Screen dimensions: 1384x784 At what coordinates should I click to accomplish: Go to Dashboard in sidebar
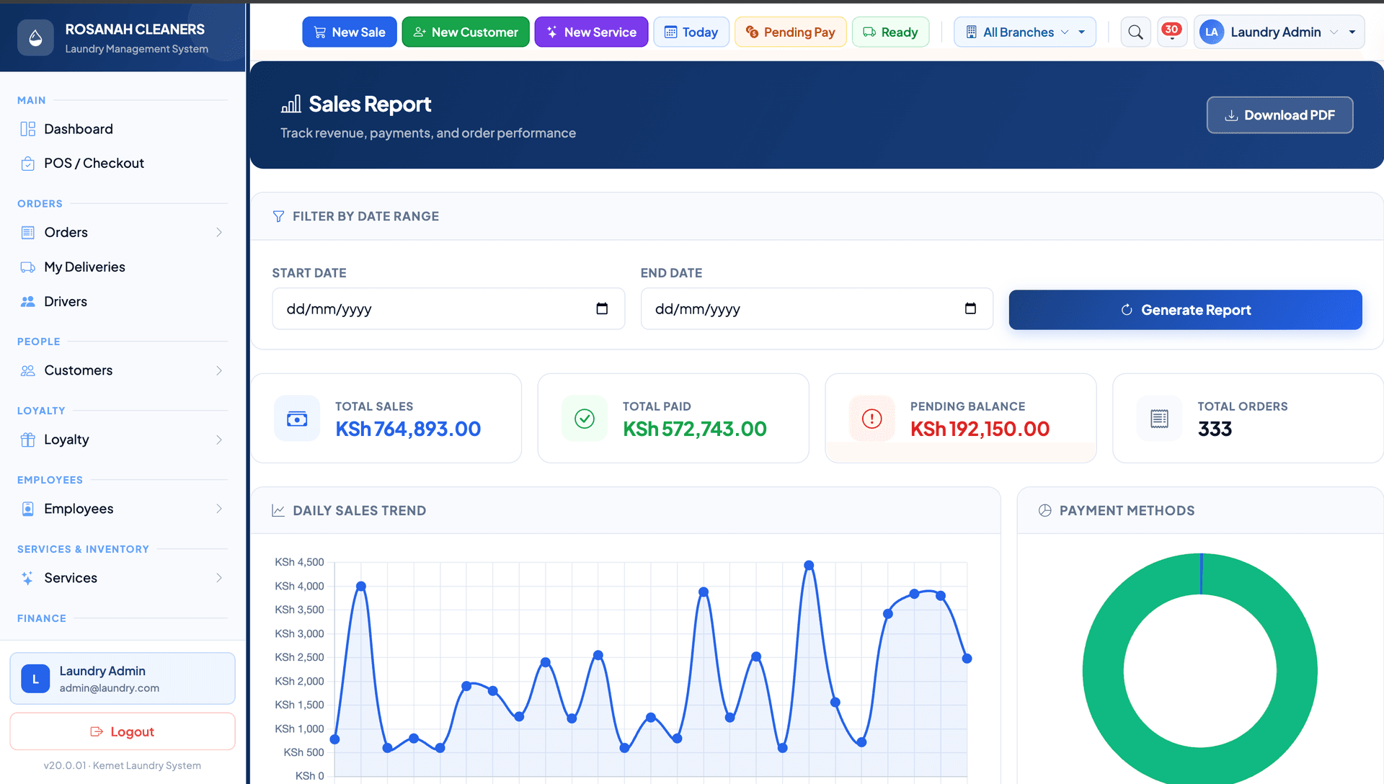click(x=123, y=129)
